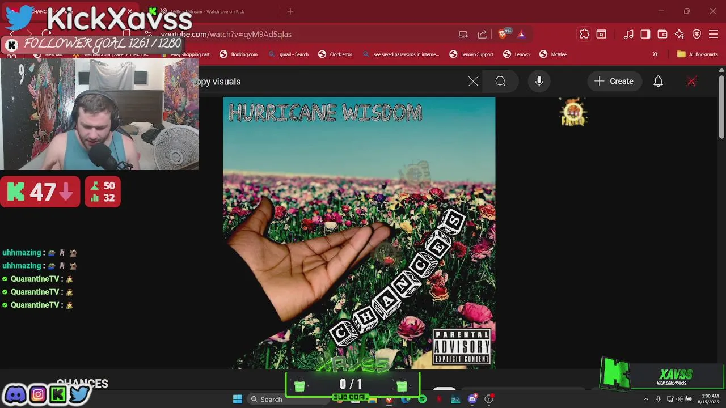Open the browser extensions puzzle icon
Viewport: 726px width, 408px height.
(584, 35)
